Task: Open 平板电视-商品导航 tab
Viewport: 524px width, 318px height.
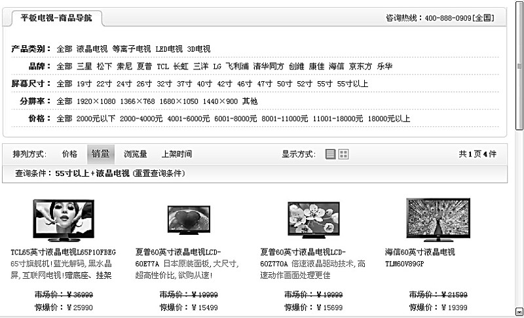Action: coord(56,18)
